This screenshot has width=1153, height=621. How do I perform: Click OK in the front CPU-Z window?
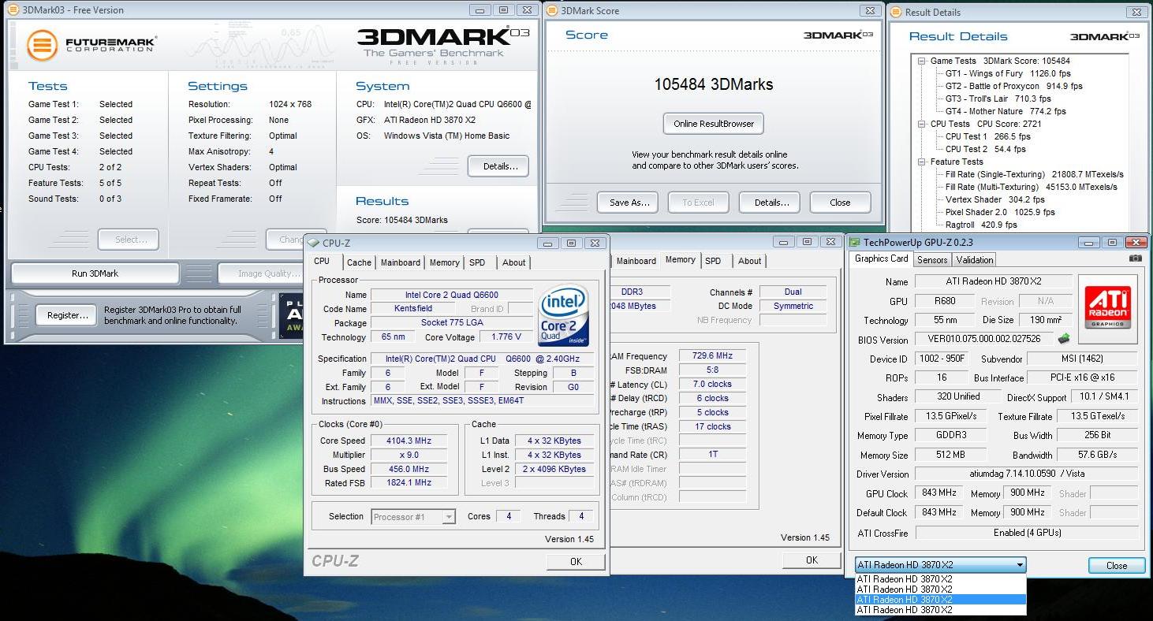(576, 561)
